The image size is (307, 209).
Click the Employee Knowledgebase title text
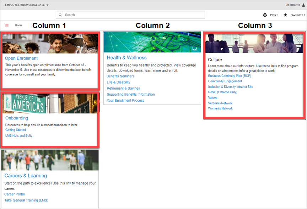coord(25,5)
